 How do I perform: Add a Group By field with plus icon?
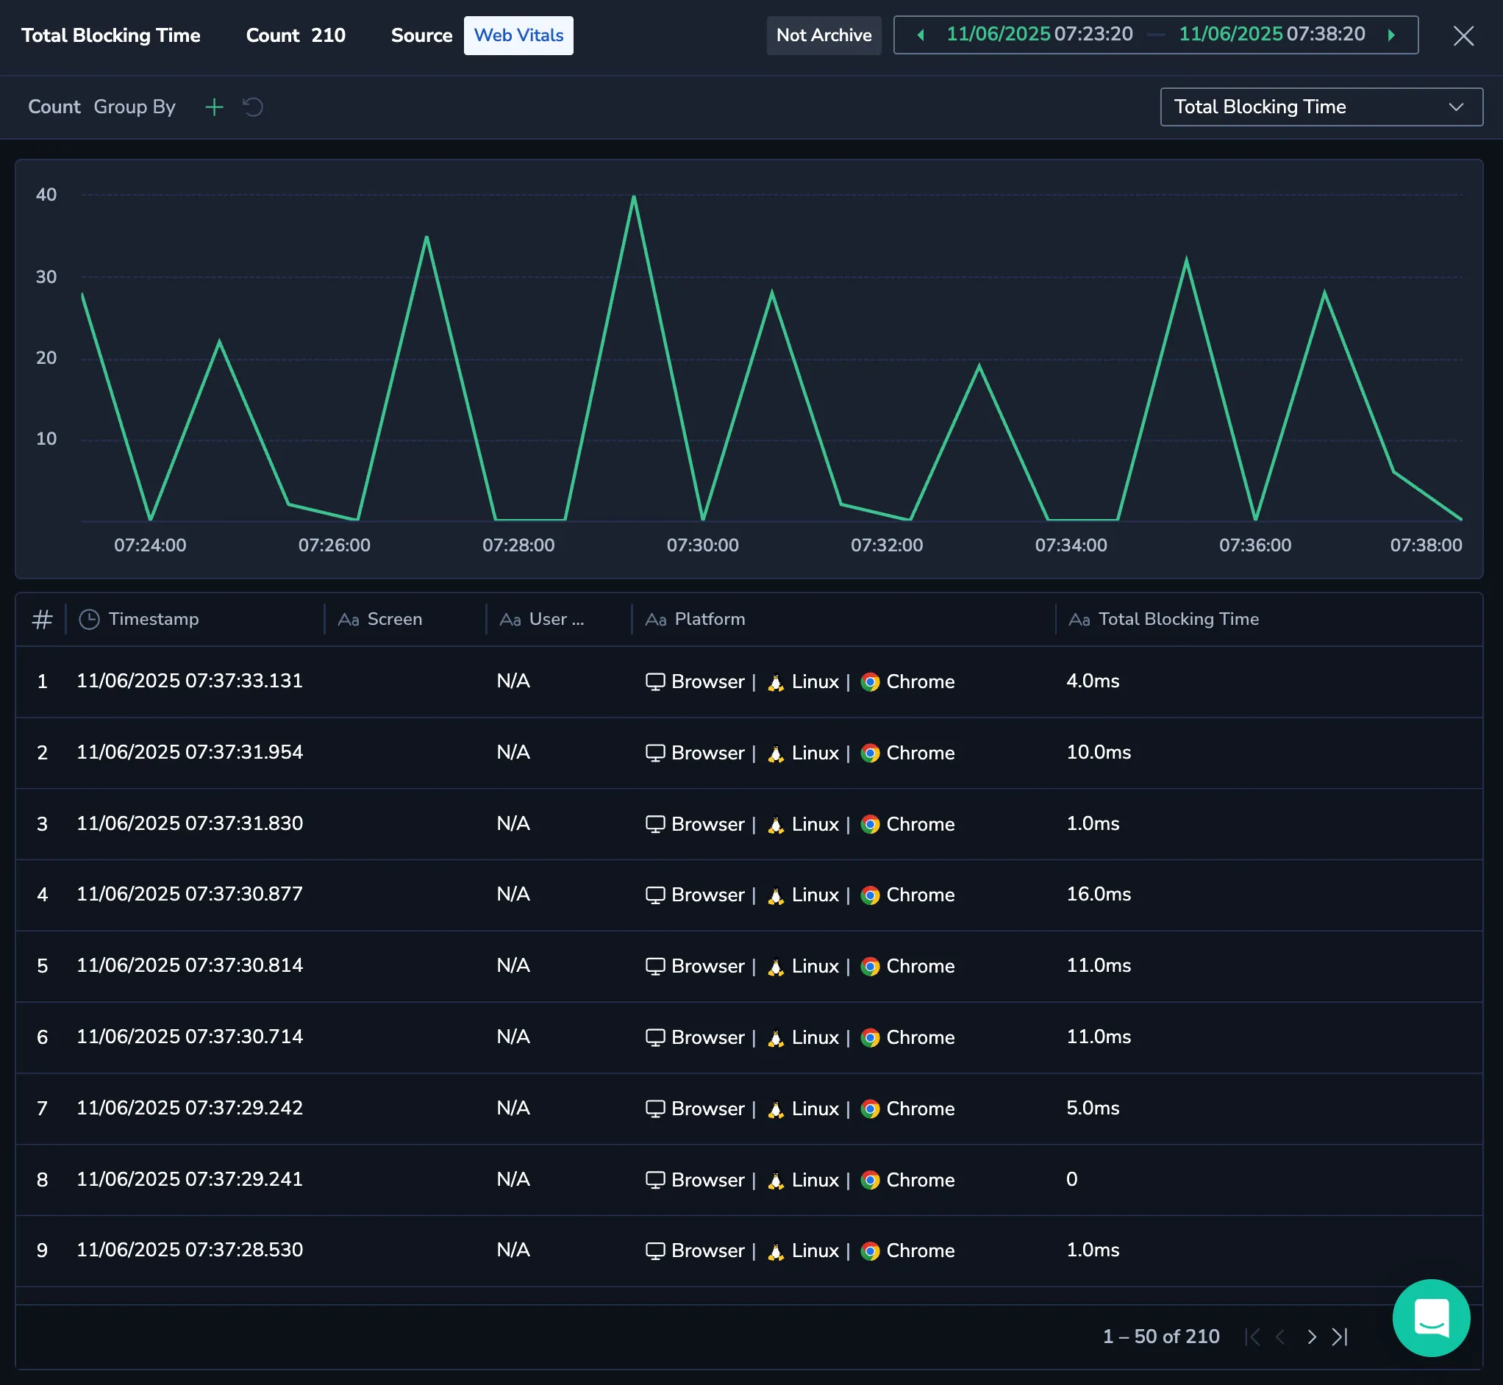click(x=215, y=107)
